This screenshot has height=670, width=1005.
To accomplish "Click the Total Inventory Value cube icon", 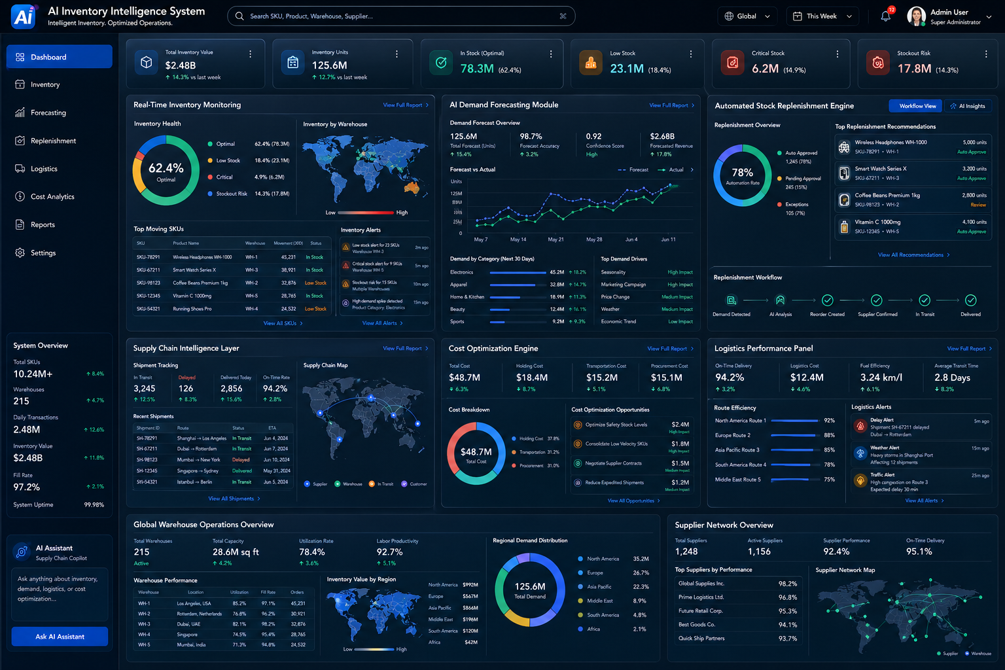I will [x=147, y=62].
